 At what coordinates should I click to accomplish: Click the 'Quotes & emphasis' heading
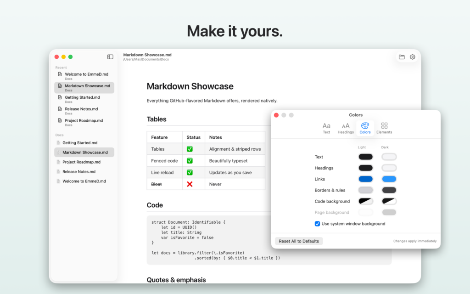(x=176, y=280)
